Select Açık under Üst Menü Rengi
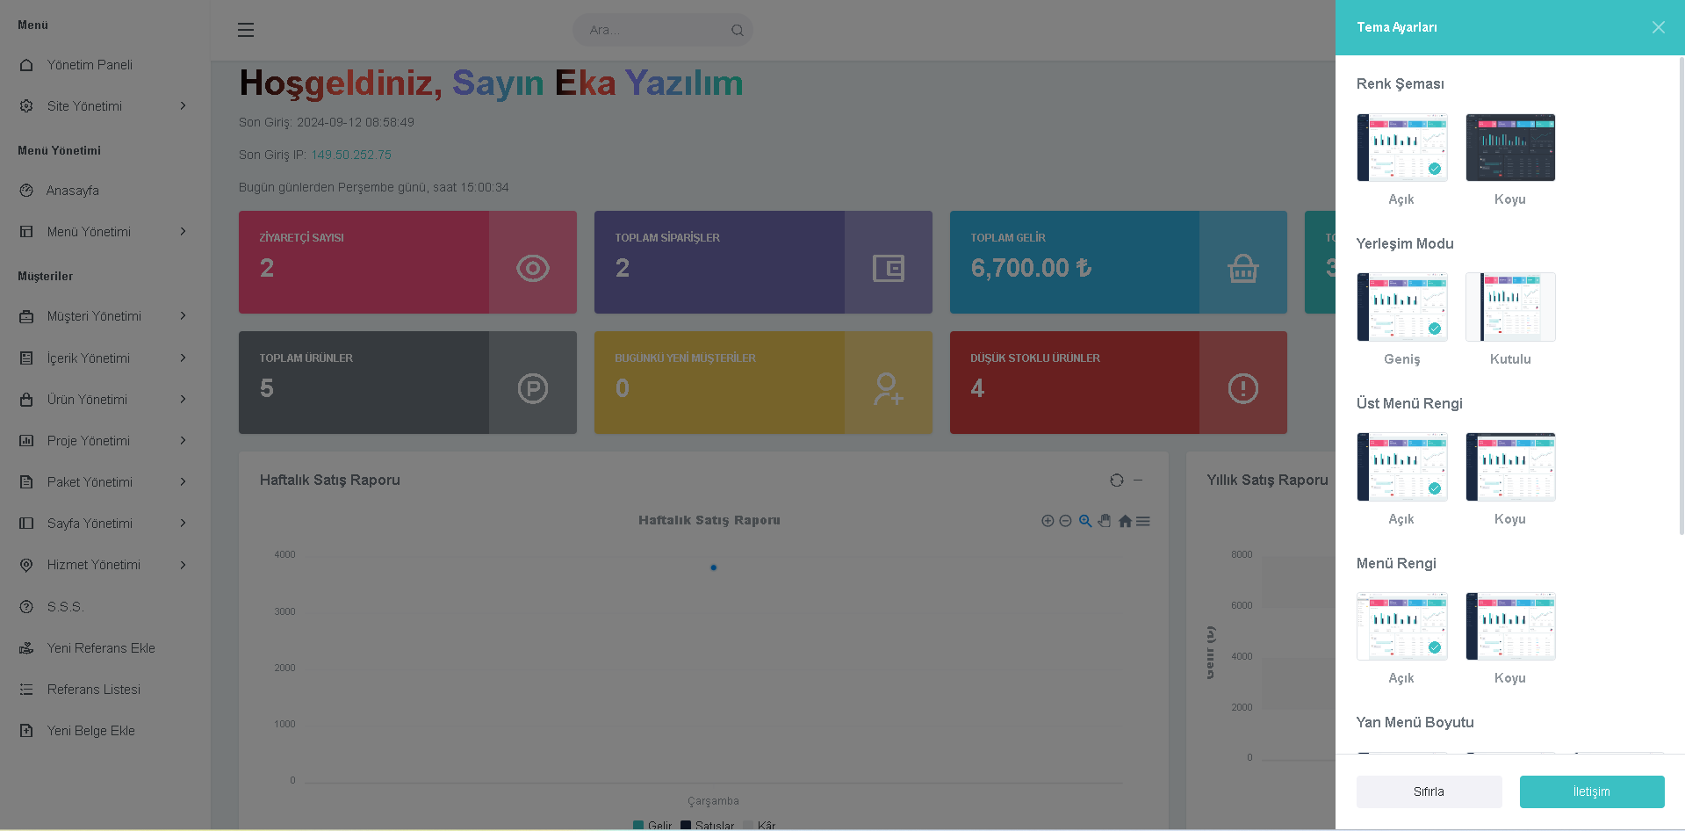The image size is (1685, 831). pyautogui.click(x=1402, y=467)
